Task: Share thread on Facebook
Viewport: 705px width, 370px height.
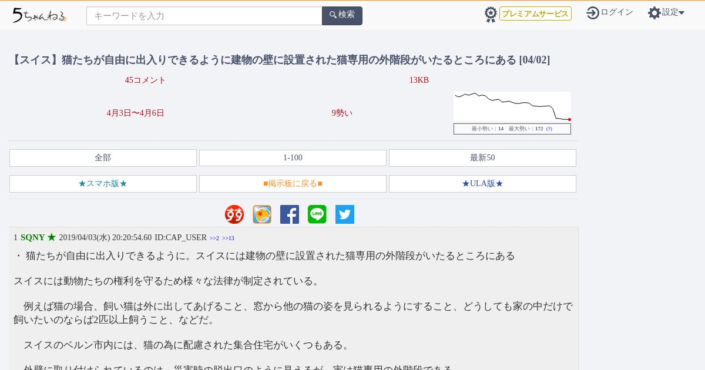Action: point(290,214)
